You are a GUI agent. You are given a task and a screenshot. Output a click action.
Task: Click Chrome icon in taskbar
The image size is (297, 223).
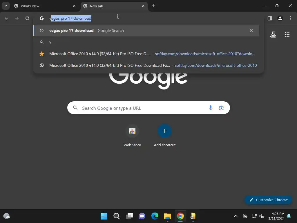point(180,216)
